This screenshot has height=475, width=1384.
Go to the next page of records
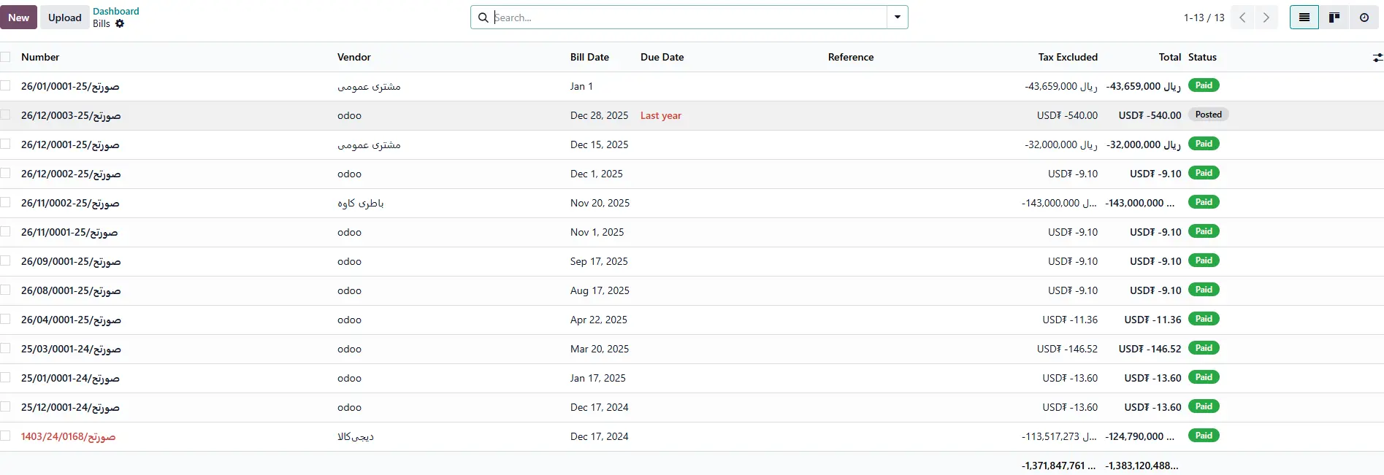click(x=1266, y=18)
